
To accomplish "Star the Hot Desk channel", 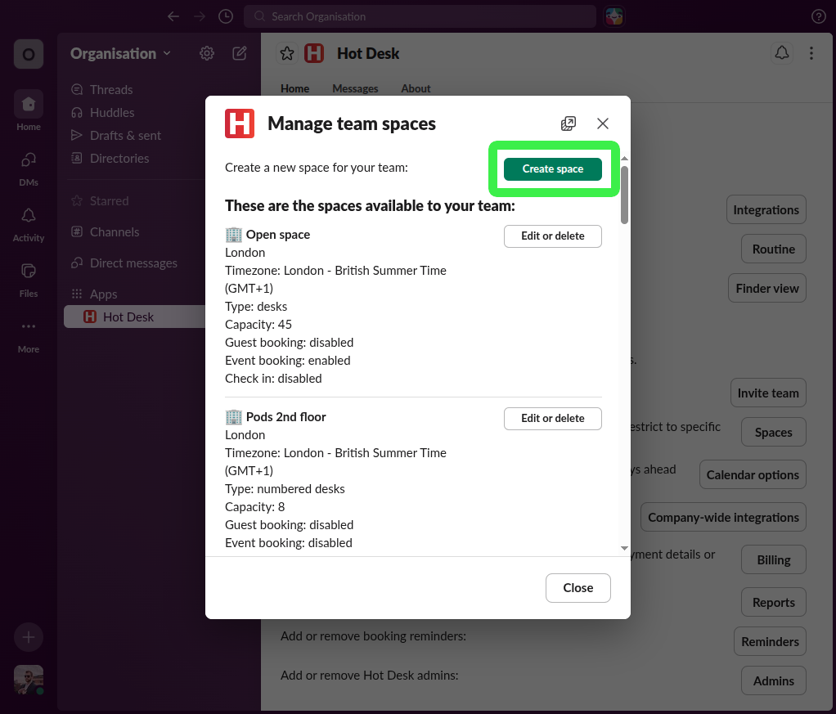I will click(286, 52).
